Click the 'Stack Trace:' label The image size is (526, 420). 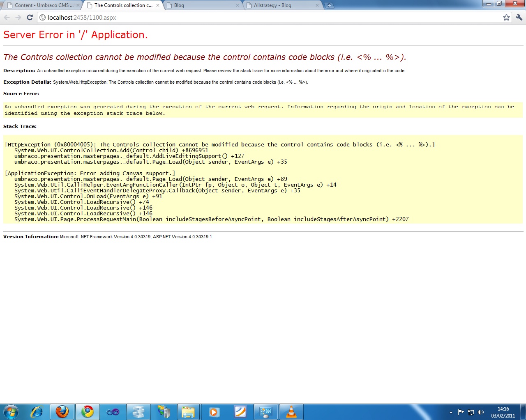point(20,126)
